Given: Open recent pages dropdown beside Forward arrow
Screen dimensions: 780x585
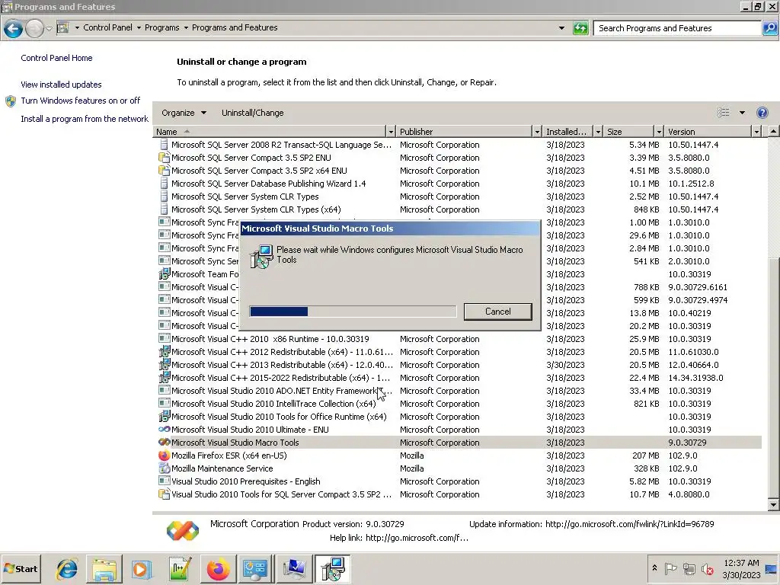Looking at the screenshot, I should pyautogui.click(x=49, y=28).
